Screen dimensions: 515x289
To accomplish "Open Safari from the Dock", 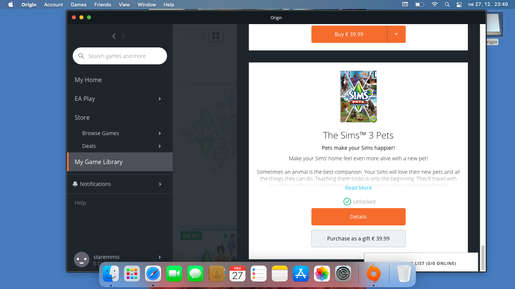I will click(153, 274).
